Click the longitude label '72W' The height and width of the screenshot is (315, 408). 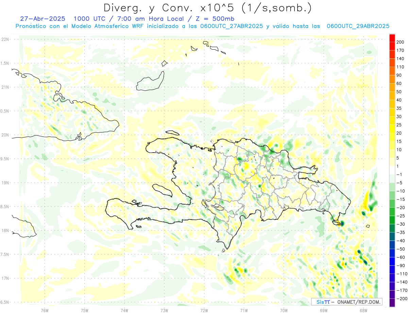204,310
